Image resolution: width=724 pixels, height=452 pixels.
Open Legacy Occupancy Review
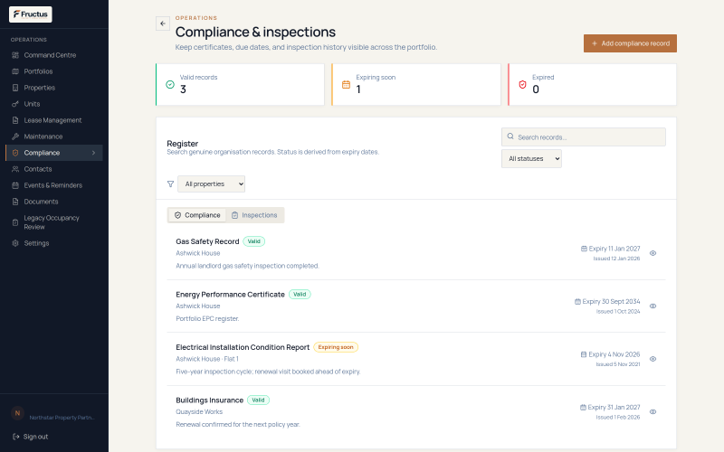click(54, 222)
